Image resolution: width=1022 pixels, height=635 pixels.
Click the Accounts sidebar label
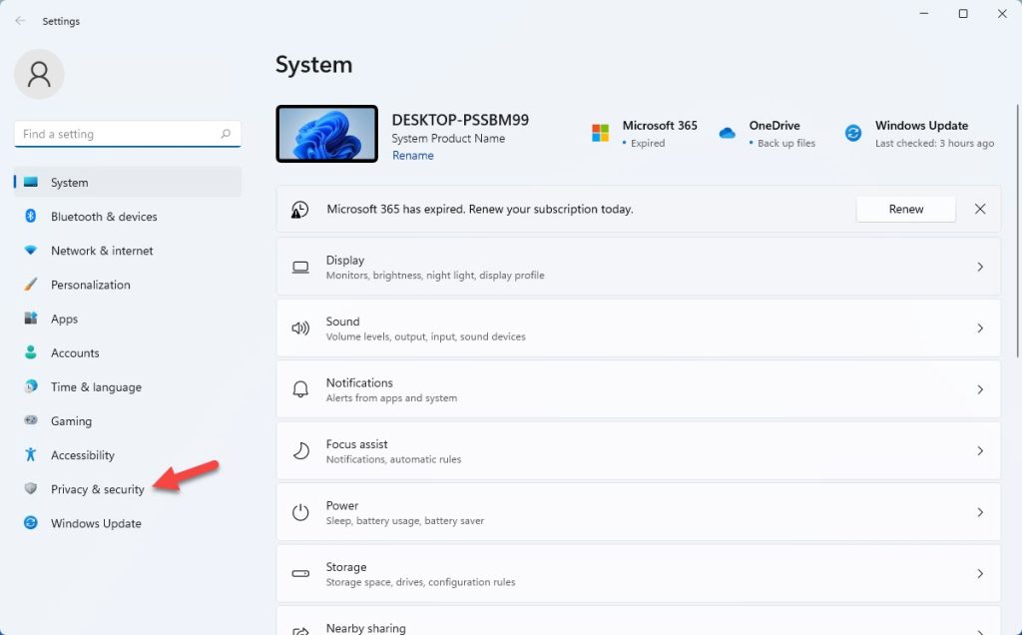point(75,352)
